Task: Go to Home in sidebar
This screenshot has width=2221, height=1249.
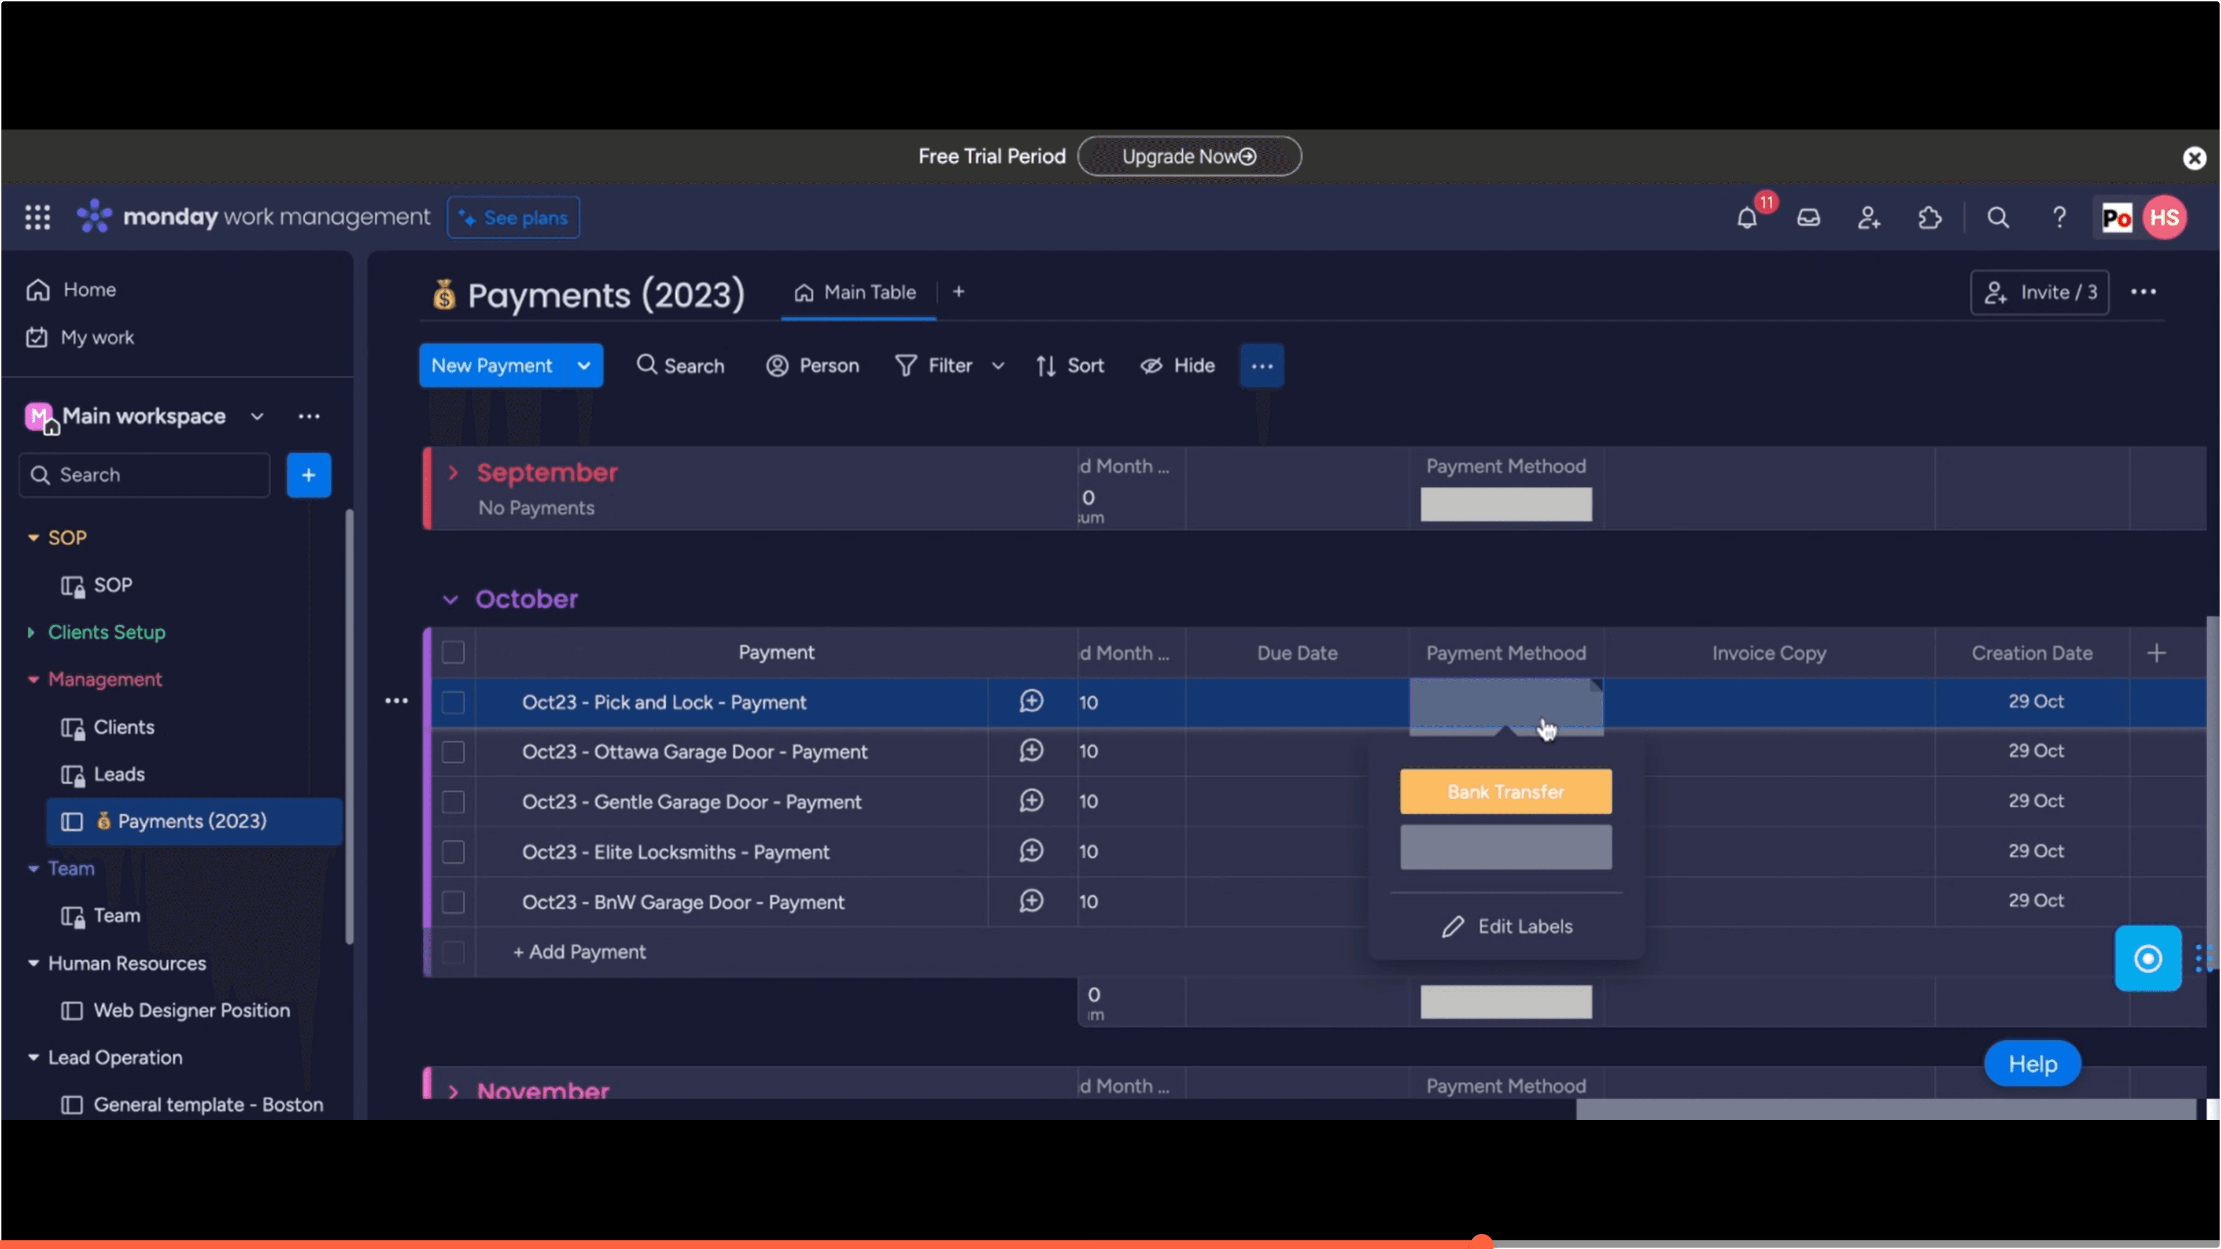Action: pos(72,290)
